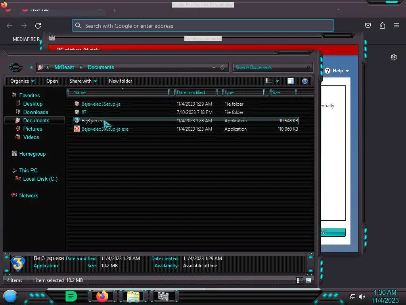
Task: Click the large Bejeweled 3 details icon
Action: [18, 264]
